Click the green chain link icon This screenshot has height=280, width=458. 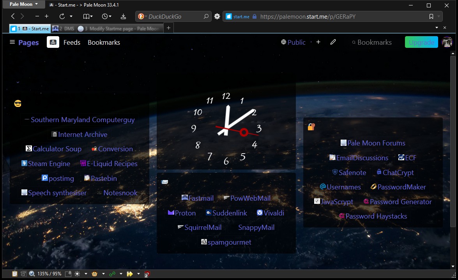tap(112, 274)
